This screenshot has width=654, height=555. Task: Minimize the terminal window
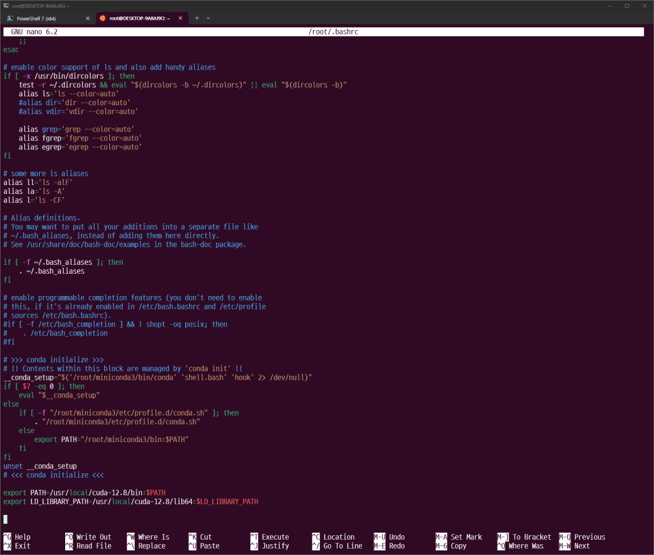coord(609,5)
